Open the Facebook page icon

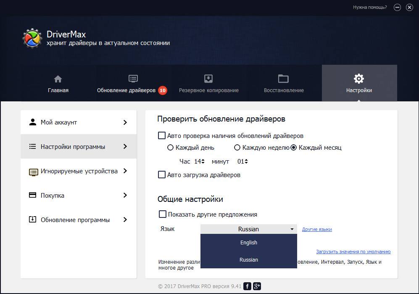point(248,286)
